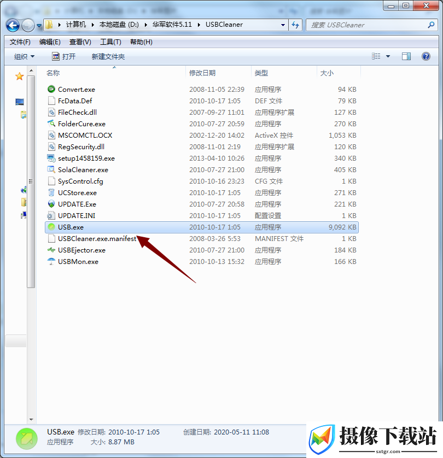Click the FolderCure.exe file icon
The image size is (443, 458).
(x=51, y=124)
